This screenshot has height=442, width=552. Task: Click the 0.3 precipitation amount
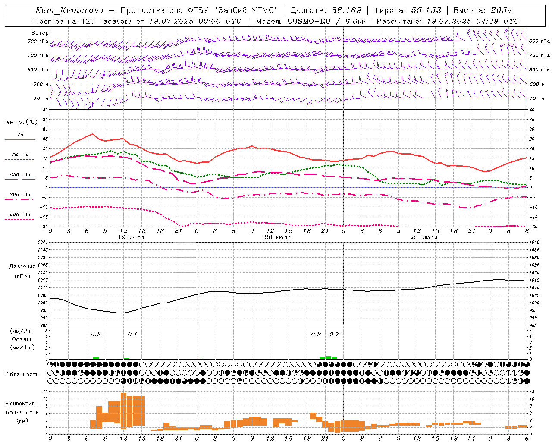pyautogui.click(x=96, y=334)
